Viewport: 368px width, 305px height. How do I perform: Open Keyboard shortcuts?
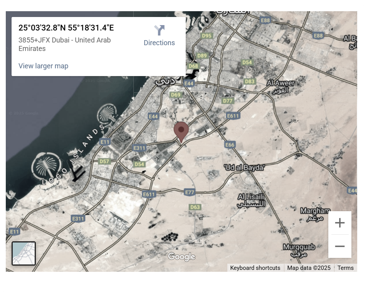(255, 268)
